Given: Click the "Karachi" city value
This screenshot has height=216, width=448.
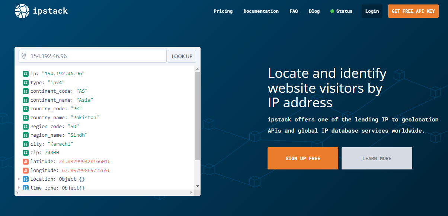Looking at the screenshot, I should pos(60,144).
